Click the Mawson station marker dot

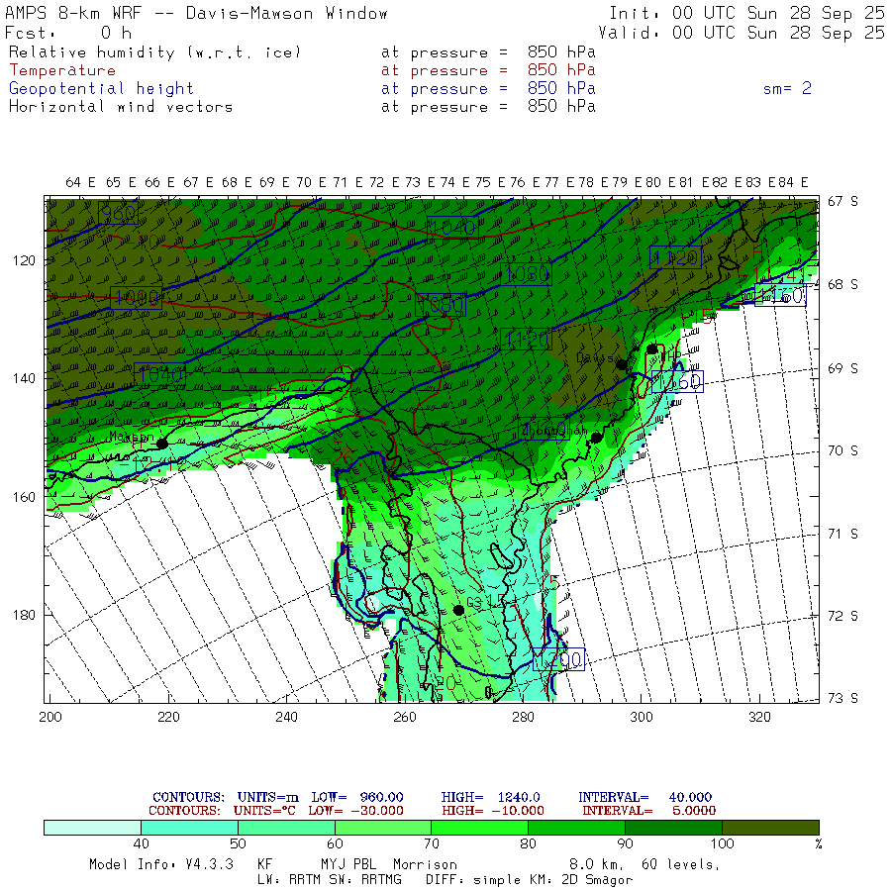pos(162,443)
